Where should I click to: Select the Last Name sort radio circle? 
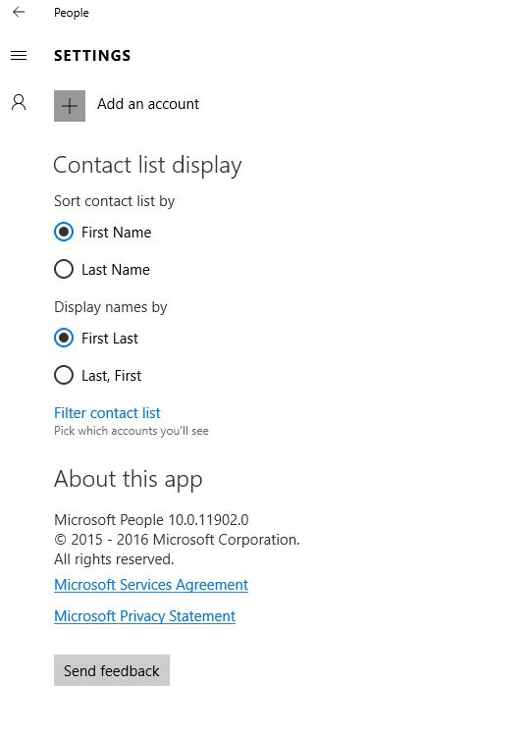[64, 269]
